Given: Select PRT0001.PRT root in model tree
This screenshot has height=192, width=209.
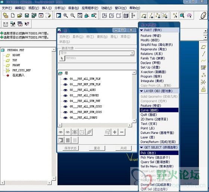Looking at the screenshot, I should [16, 50].
